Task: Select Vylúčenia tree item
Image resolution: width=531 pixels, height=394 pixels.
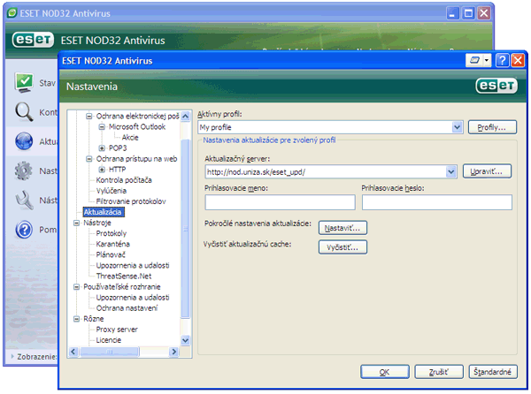Action: tap(112, 191)
